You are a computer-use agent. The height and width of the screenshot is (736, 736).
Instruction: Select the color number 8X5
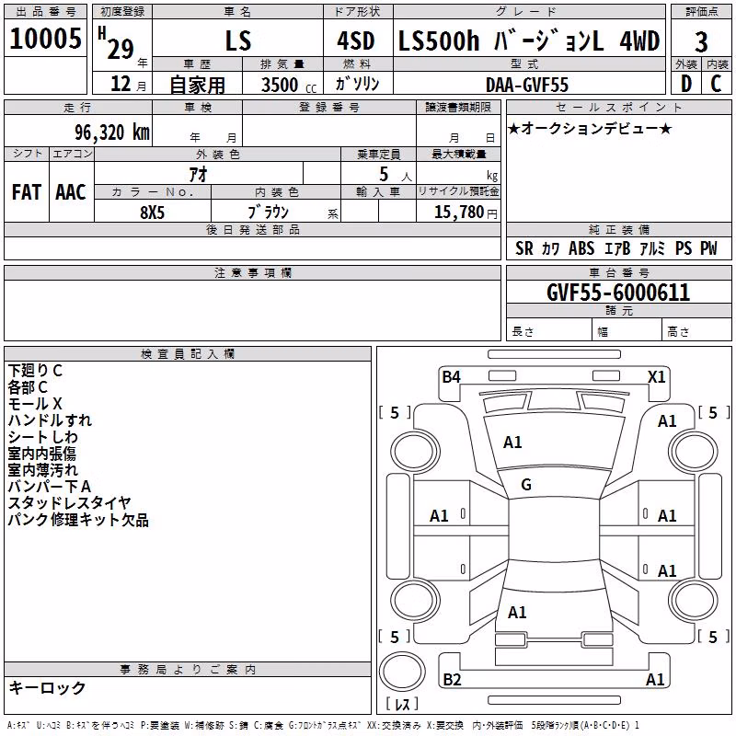[152, 213]
